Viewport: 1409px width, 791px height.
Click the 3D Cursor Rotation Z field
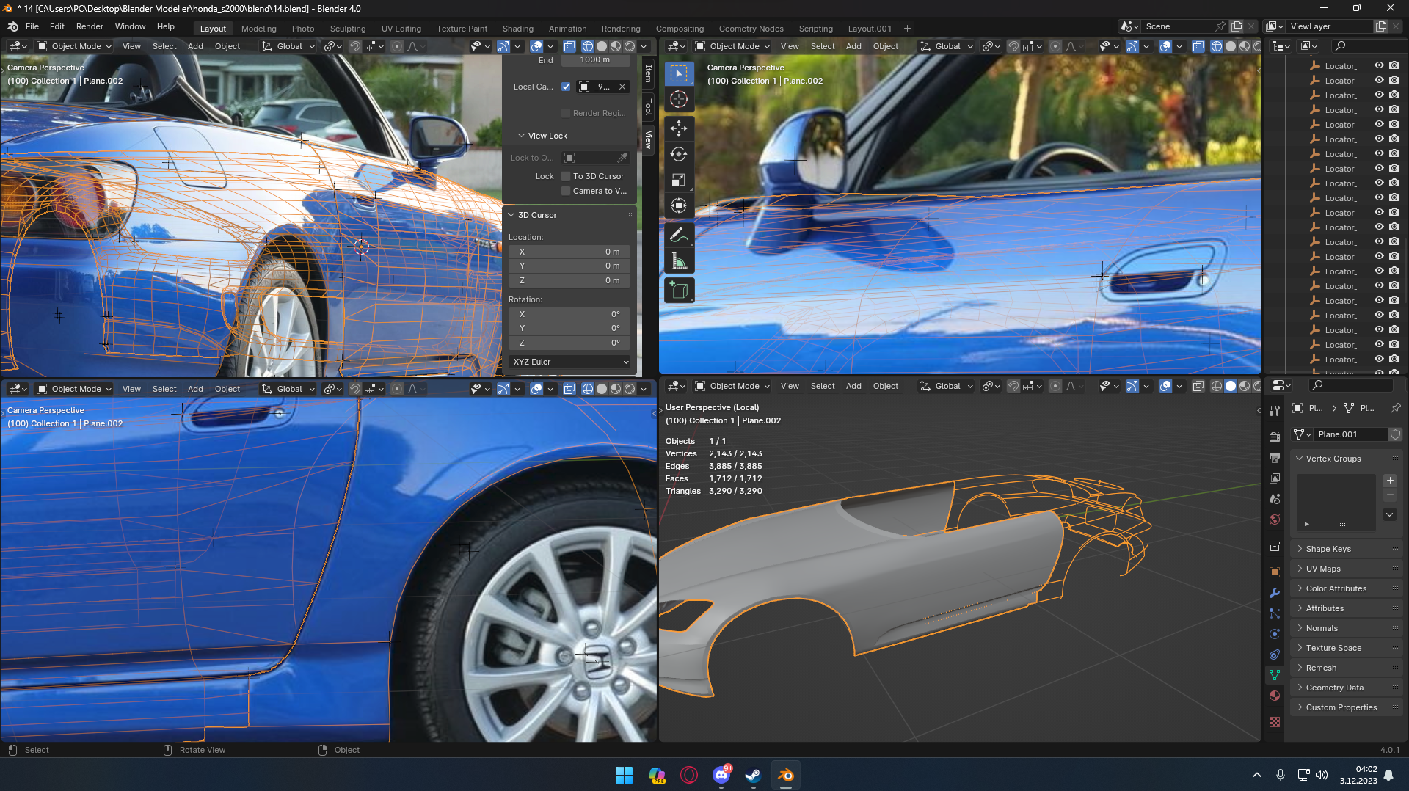pos(569,343)
